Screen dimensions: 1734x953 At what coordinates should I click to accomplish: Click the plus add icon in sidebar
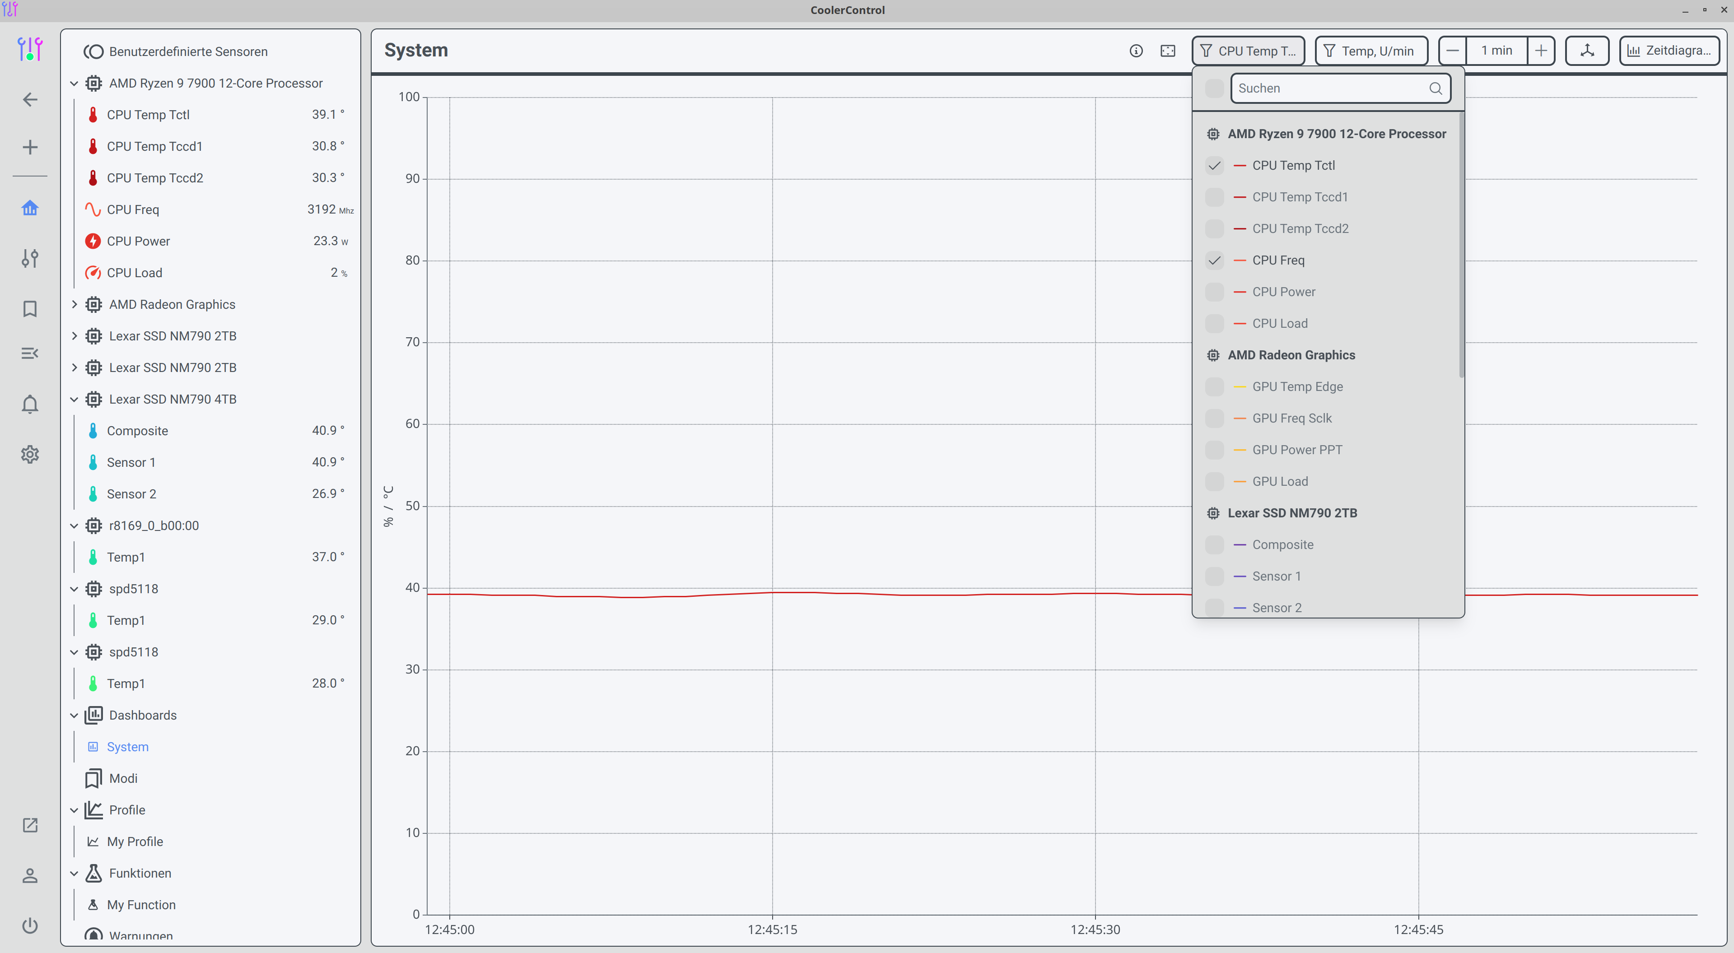(30, 147)
